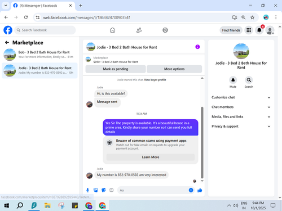Open the $950 Marketplace listing link
The height and width of the screenshot is (211, 282).
(116, 62)
